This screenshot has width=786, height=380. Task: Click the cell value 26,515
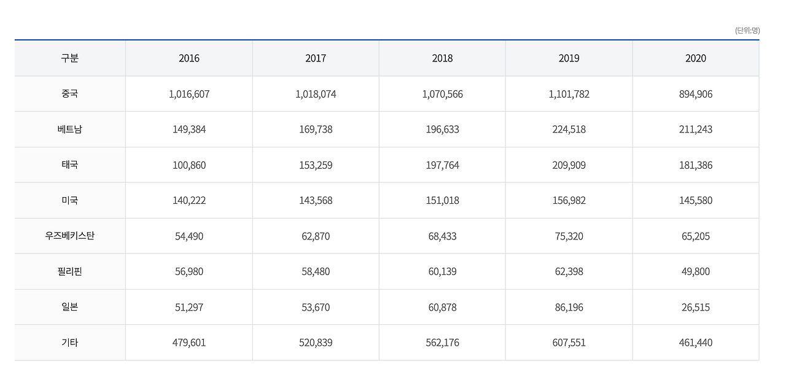tap(696, 307)
